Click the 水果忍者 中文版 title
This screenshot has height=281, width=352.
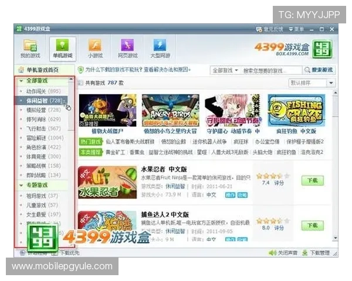tap(164, 169)
